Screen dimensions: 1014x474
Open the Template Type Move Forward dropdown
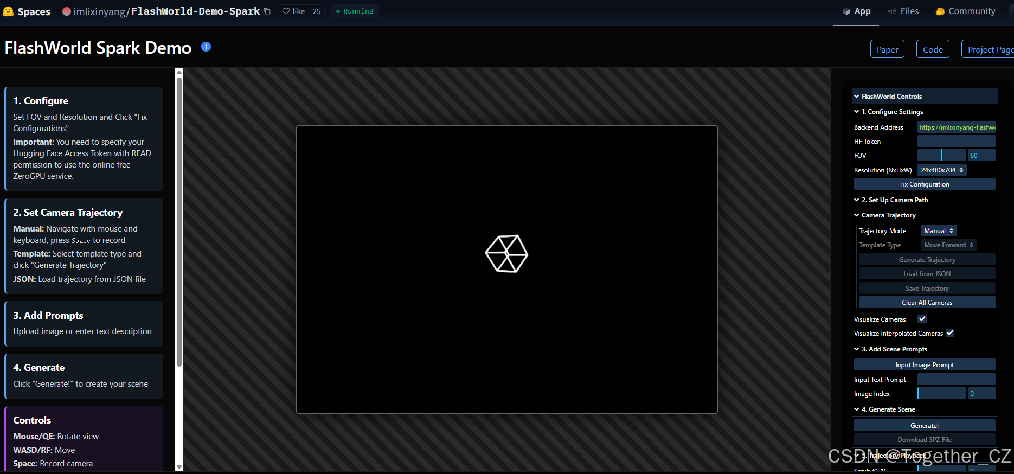(x=948, y=245)
